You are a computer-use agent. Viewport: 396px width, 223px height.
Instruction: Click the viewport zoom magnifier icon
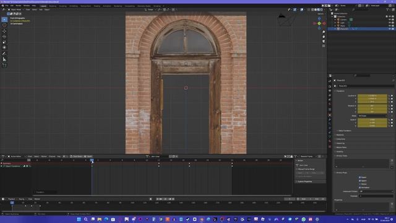(x=324, y=32)
